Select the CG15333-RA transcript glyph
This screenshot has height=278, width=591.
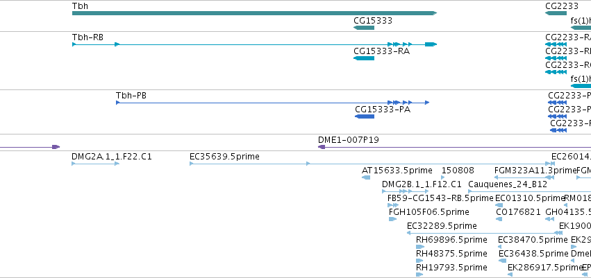pos(364,58)
